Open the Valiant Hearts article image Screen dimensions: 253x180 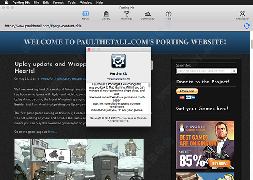79,159
